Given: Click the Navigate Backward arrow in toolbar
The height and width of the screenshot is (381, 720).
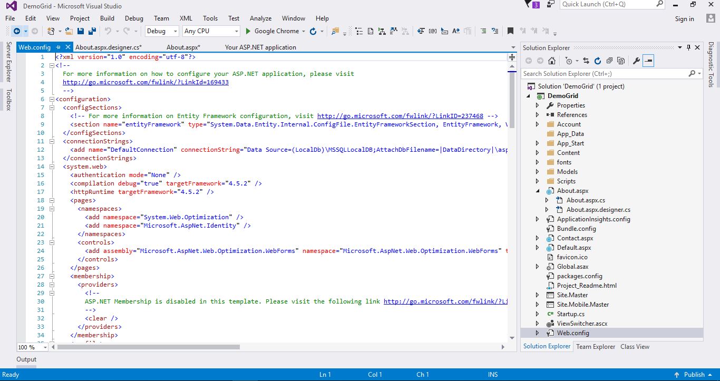Looking at the screenshot, I should pyautogui.click(x=17, y=31).
